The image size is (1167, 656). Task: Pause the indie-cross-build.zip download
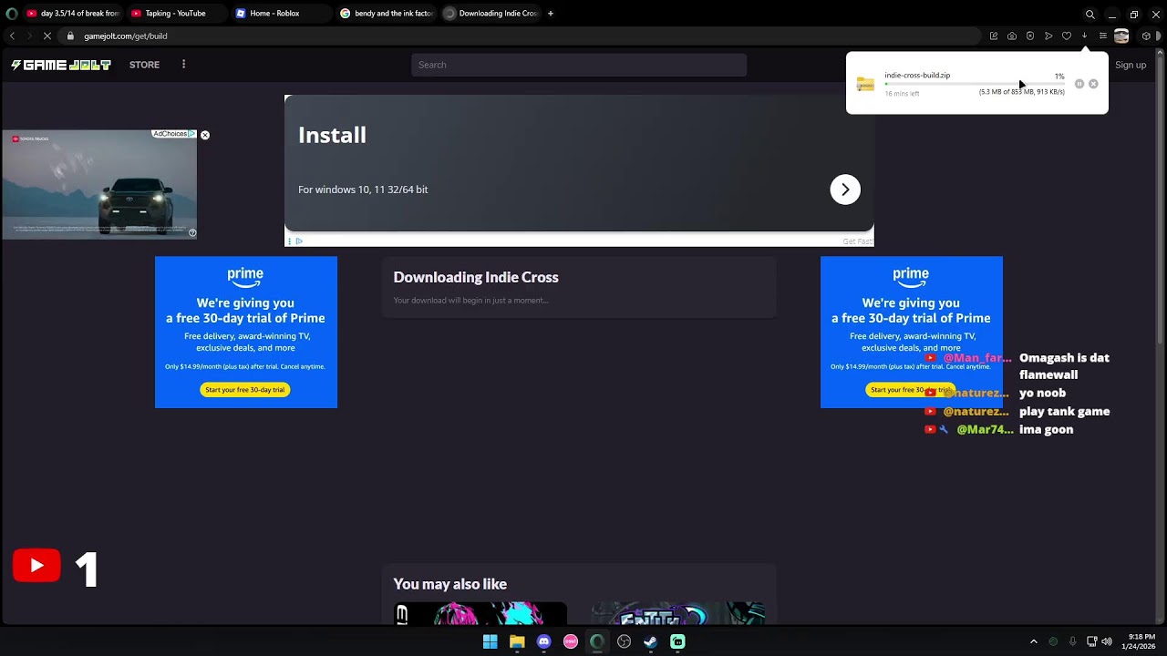tap(1079, 84)
